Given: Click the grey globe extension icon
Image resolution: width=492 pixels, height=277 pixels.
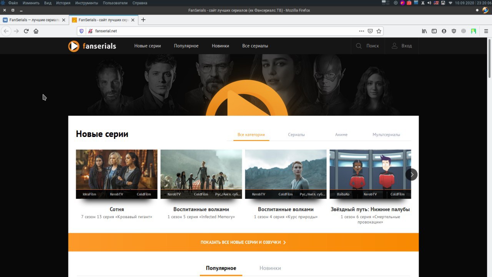Looking at the screenshot, I should coord(464,31).
